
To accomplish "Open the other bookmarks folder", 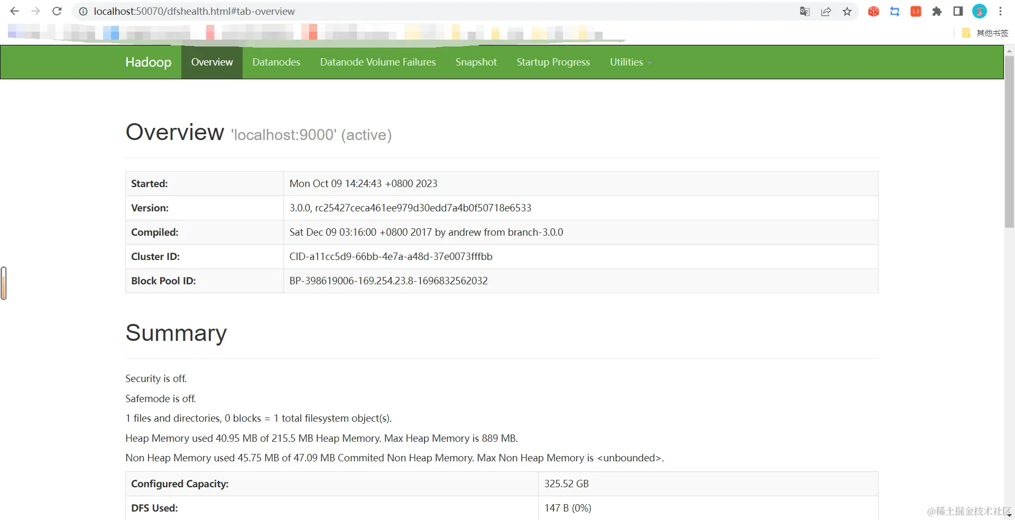I will [x=985, y=33].
